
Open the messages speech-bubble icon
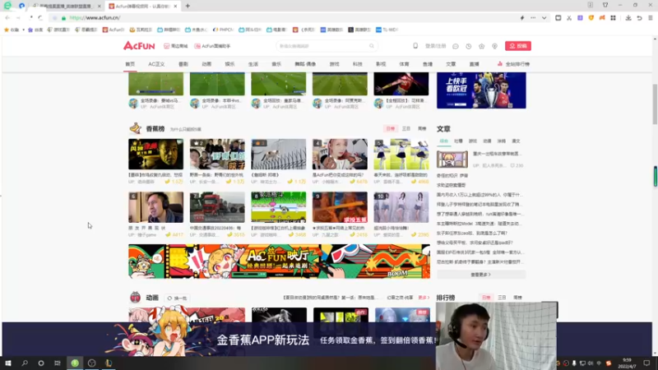pyautogui.click(x=456, y=46)
